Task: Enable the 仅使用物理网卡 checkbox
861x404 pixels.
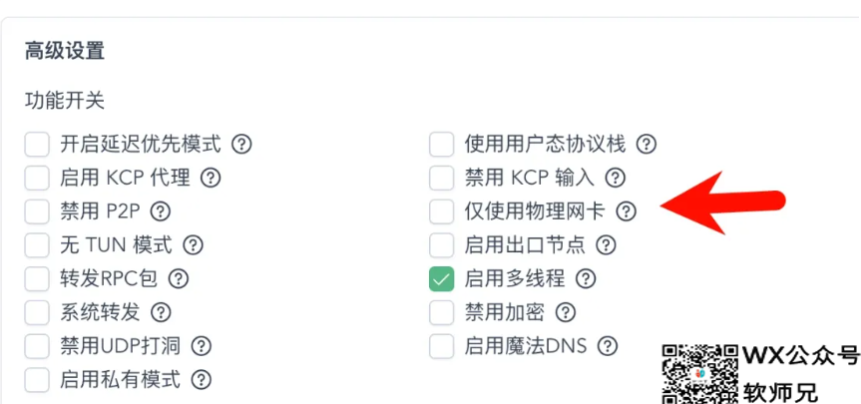Action: [x=442, y=211]
